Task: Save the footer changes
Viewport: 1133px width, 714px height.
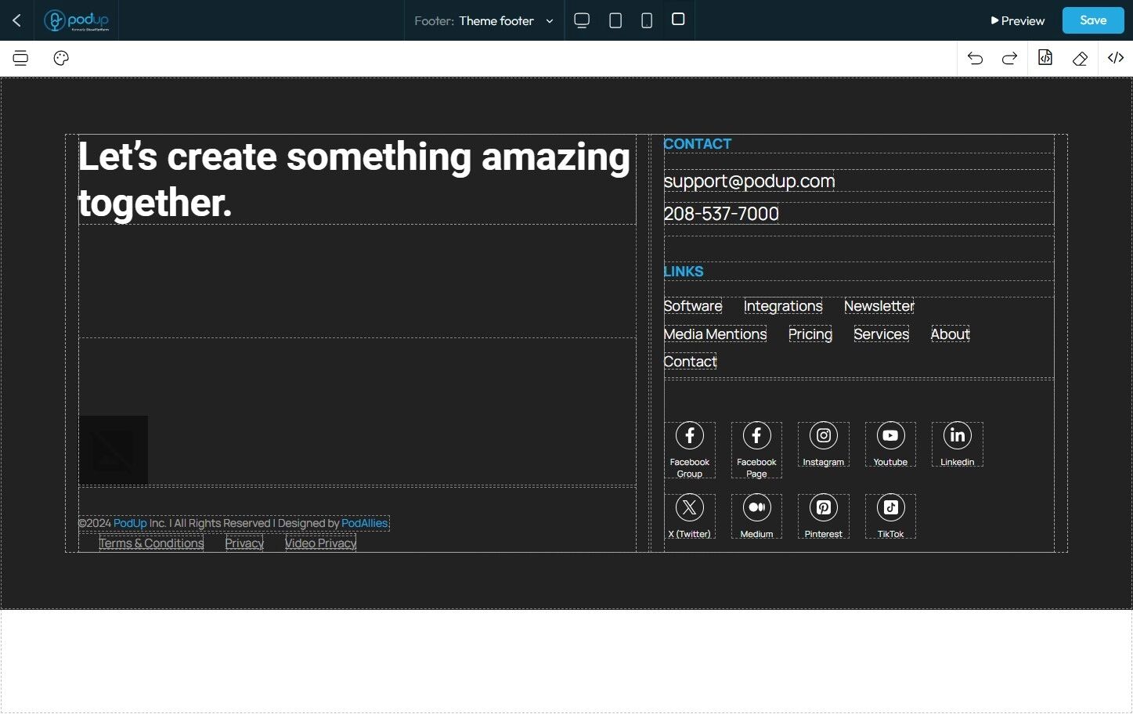Action: [1092, 20]
